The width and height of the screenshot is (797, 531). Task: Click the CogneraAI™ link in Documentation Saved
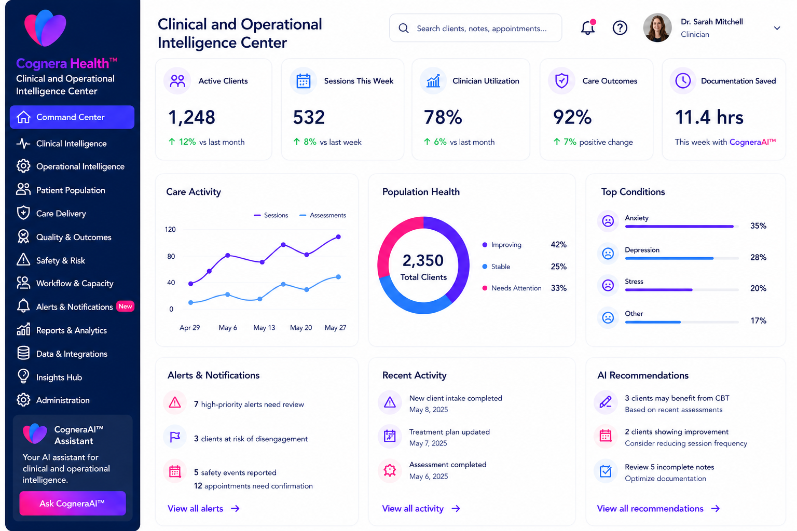pos(753,142)
